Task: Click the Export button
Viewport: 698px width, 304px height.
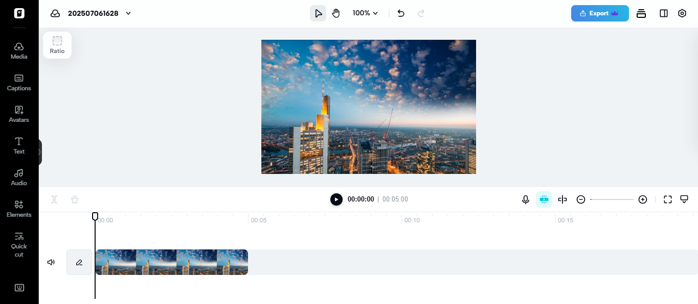Action: coord(600,13)
